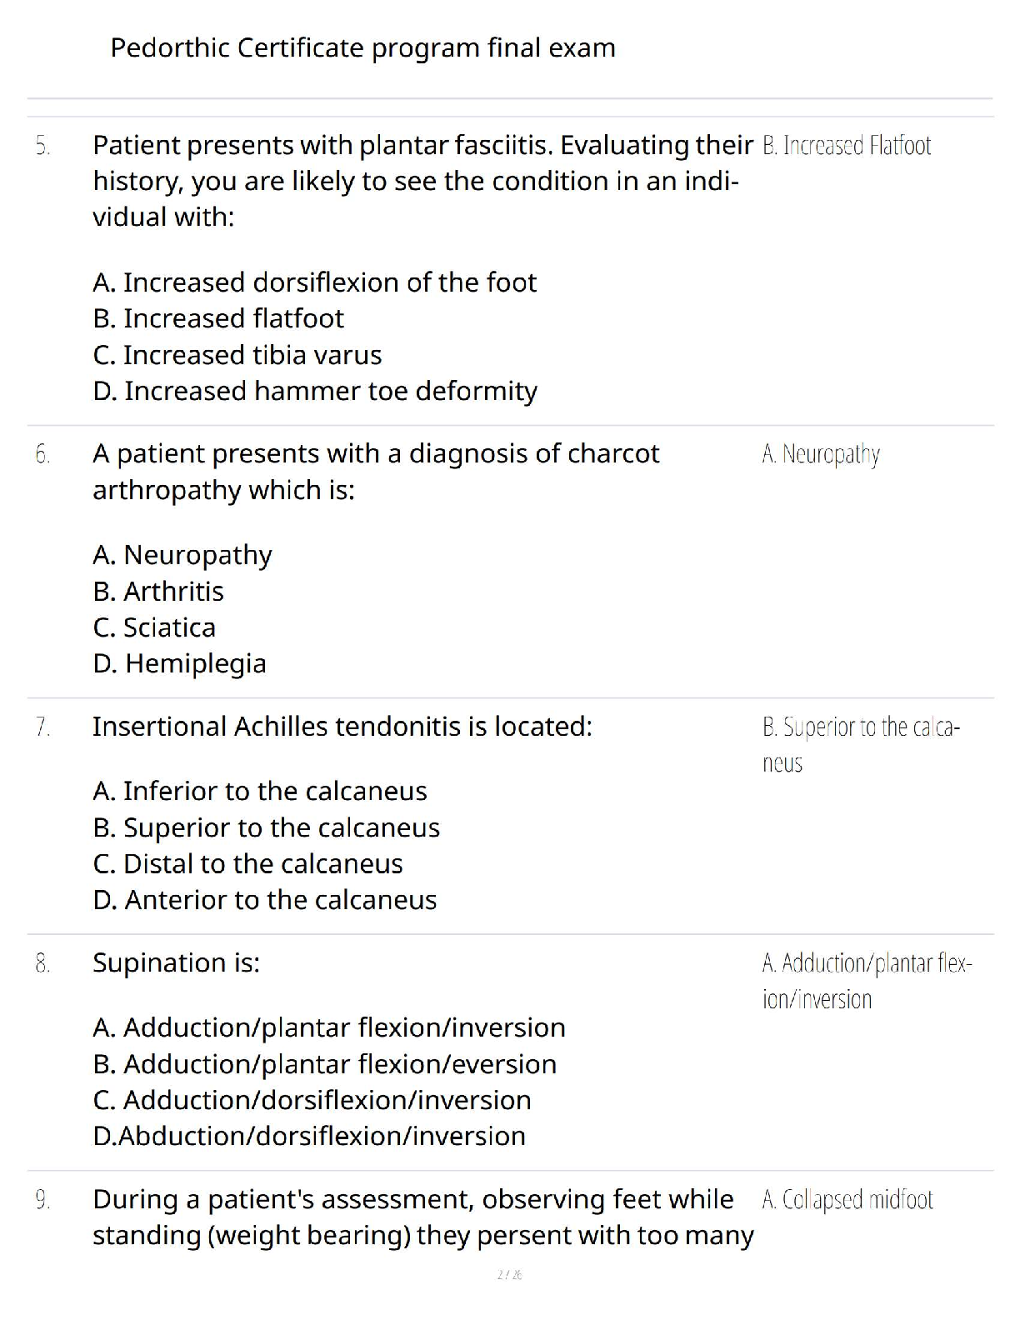1020x1320 pixels.
Task: Click question number 6 label
Action: (x=42, y=454)
